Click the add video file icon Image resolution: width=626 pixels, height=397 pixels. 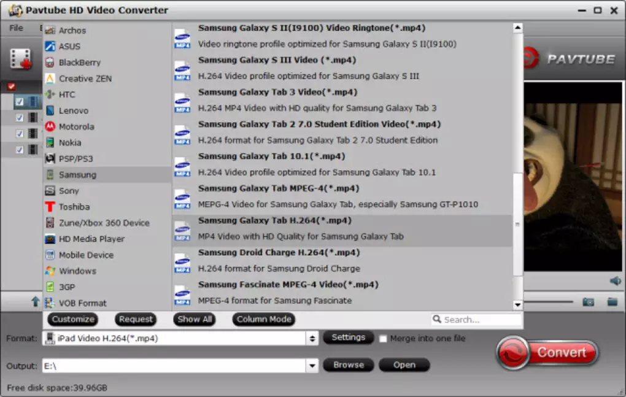tap(20, 58)
